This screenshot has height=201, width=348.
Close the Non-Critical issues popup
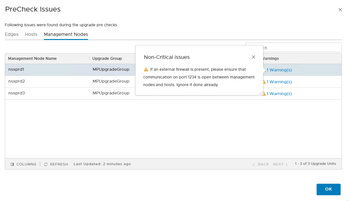pos(253,57)
